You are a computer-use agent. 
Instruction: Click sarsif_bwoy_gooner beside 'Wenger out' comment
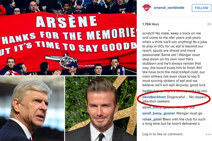pos(159,107)
